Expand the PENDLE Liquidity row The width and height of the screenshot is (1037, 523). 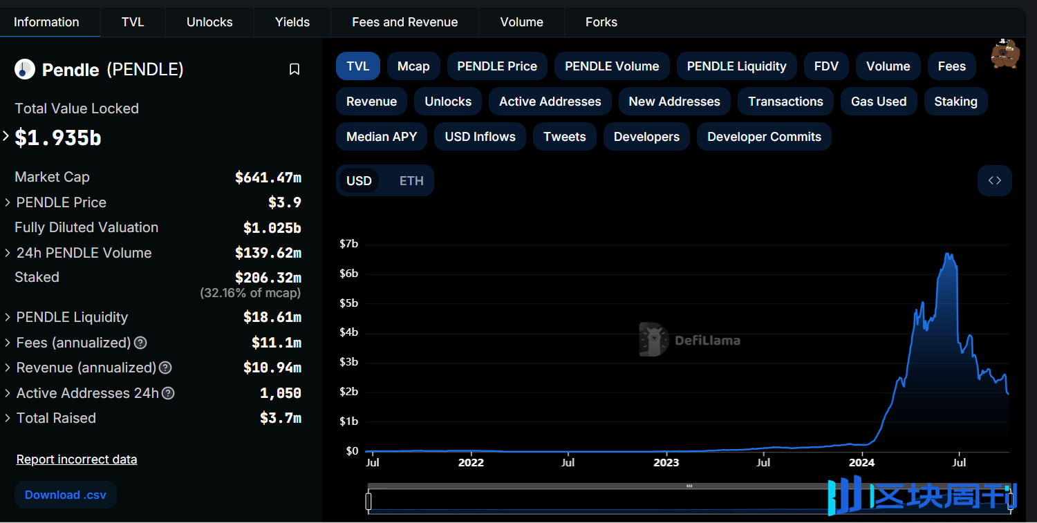coord(8,317)
